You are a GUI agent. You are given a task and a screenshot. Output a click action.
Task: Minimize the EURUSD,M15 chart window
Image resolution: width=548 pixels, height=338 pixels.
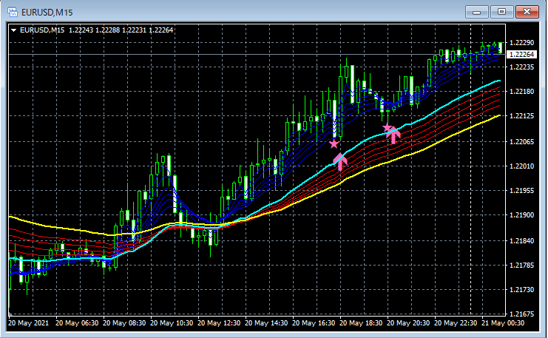point(476,12)
